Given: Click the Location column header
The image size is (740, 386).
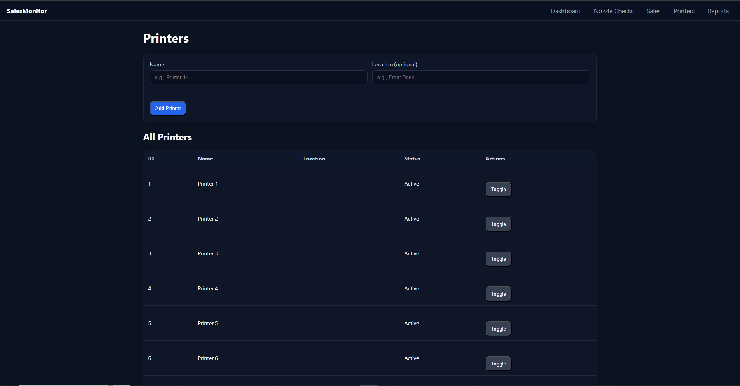Looking at the screenshot, I should tap(314, 159).
